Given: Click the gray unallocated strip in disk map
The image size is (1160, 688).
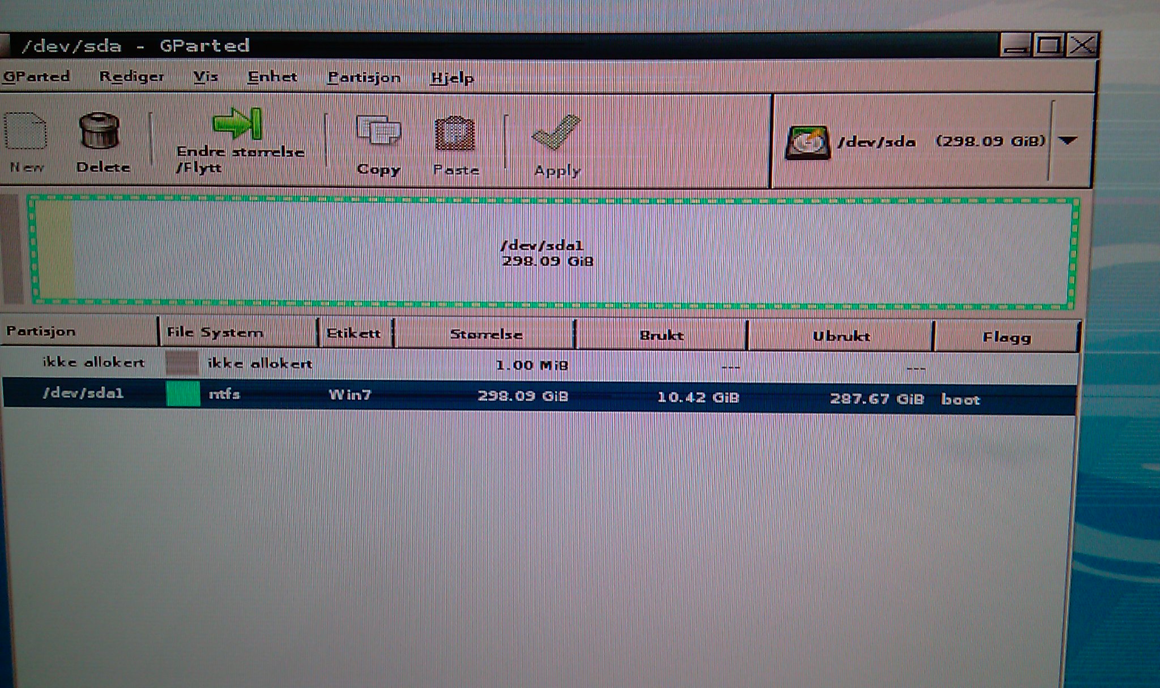Looking at the screenshot, I should [x=12, y=250].
